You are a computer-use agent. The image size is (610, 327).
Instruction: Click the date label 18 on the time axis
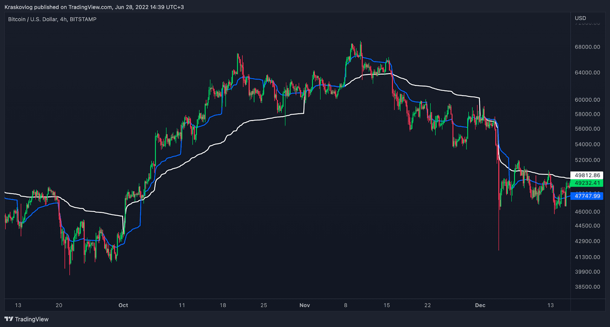pyautogui.click(x=223, y=305)
